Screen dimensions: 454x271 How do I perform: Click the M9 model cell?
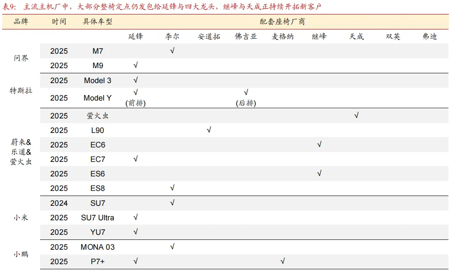point(98,66)
